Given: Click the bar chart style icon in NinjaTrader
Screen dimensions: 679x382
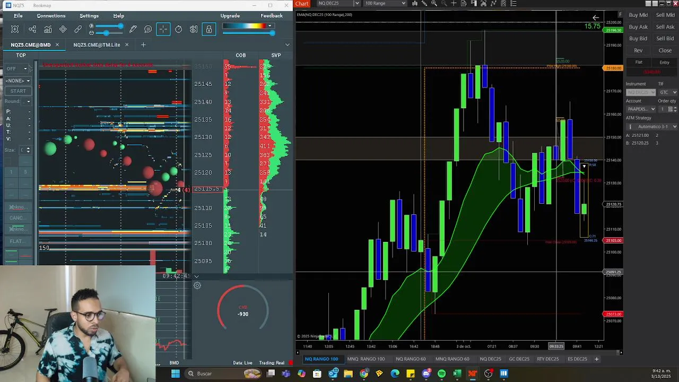Looking at the screenshot, I should click(x=415, y=4).
